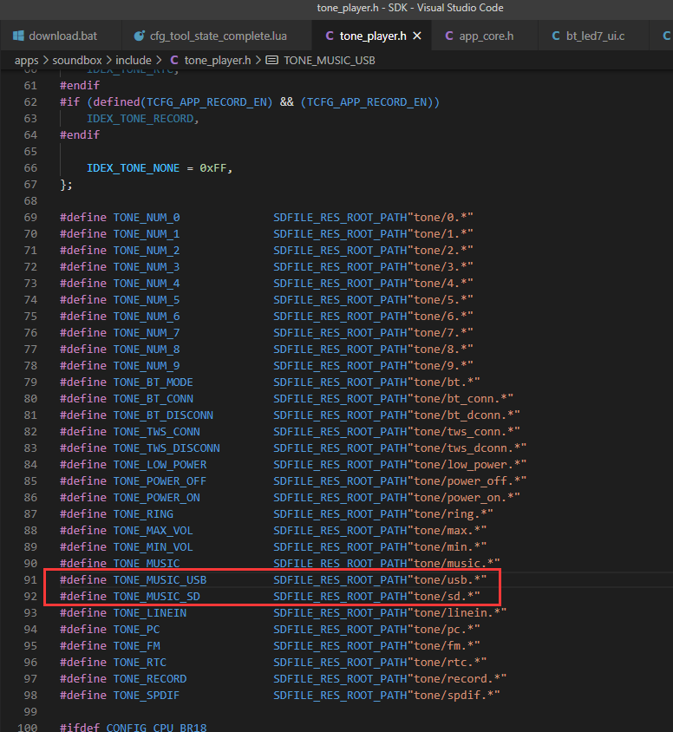This screenshot has width=673, height=732.
Task: Click the 'TONE_RING' macro name
Action: tap(143, 514)
